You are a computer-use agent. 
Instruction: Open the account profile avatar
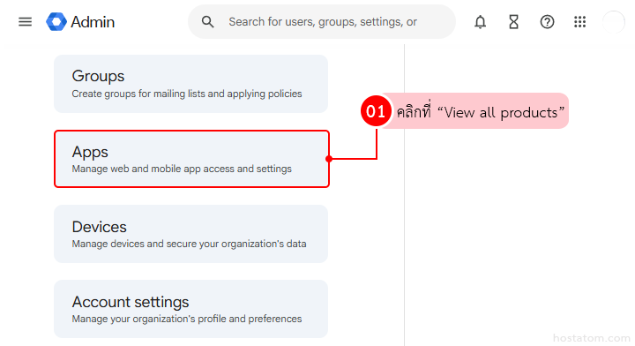pos(614,22)
